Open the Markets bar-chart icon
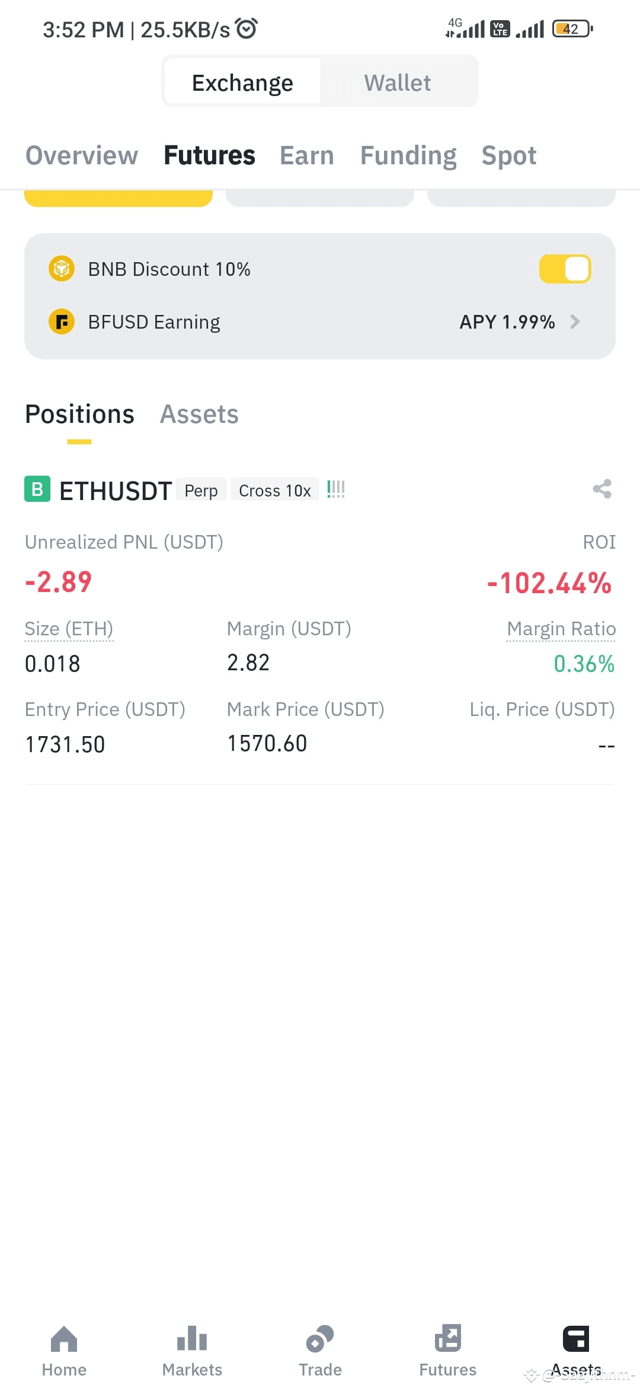640x1388 pixels. pos(192,1338)
